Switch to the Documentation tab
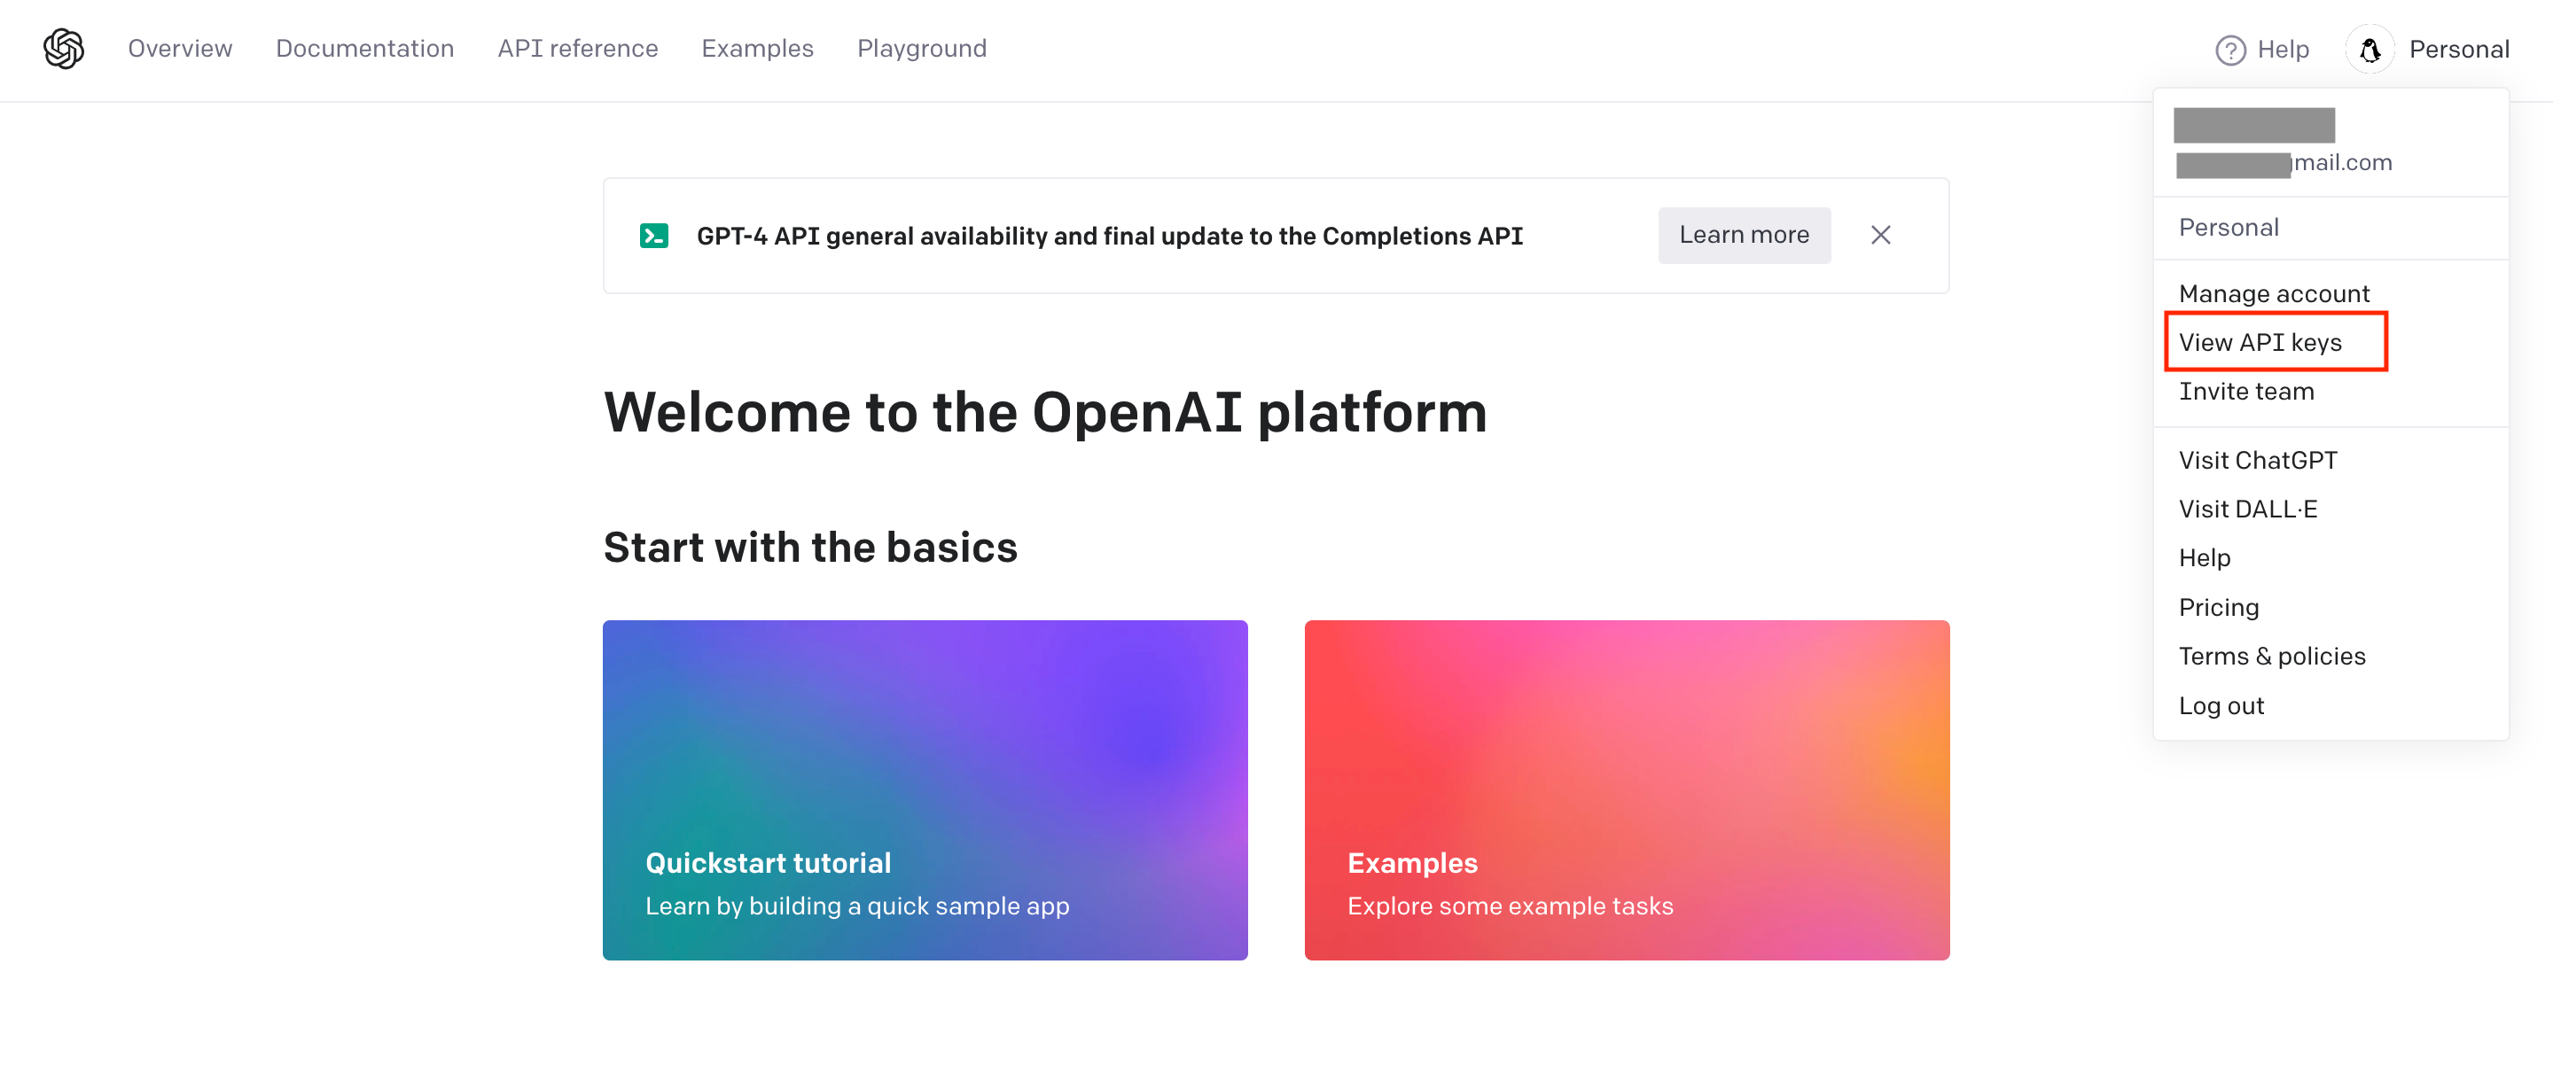Viewport: 2553px width, 1081px height. 366,49
